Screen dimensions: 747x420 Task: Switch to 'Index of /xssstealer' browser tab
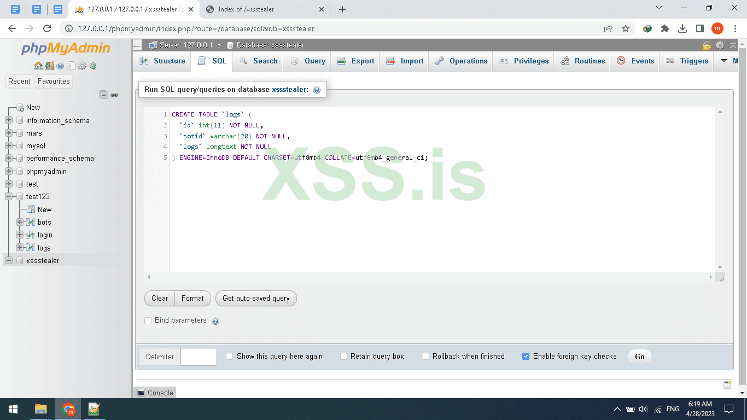pyautogui.click(x=265, y=9)
